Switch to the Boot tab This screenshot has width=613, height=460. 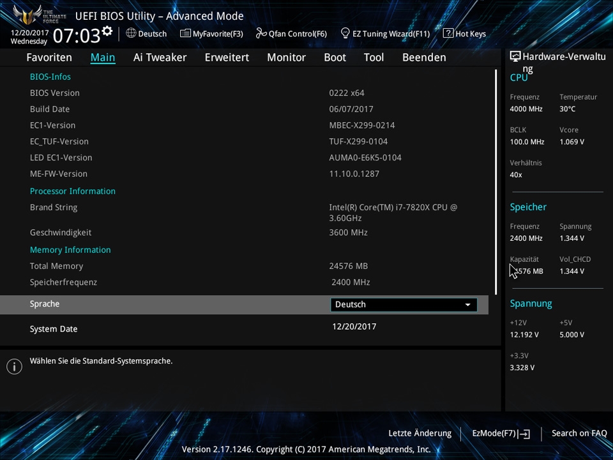coord(335,57)
